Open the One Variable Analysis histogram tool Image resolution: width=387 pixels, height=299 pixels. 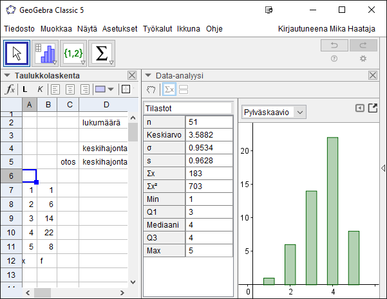pyautogui.click(x=46, y=54)
